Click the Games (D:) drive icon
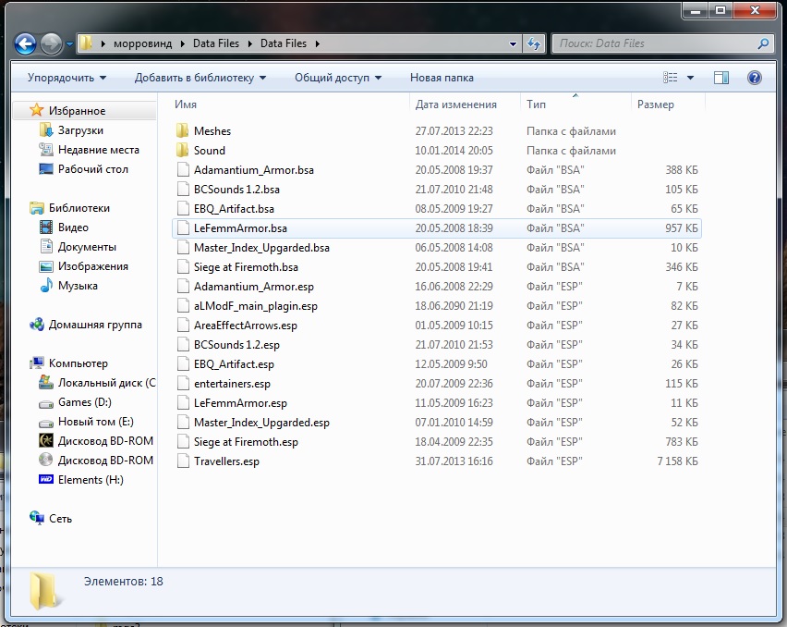This screenshot has height=627, width=787. tap(45, 403)
